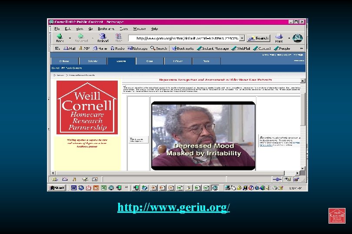Open the Bookmarks menu in menu bar
Screen dimensions: 352x234
pos(106,29)
